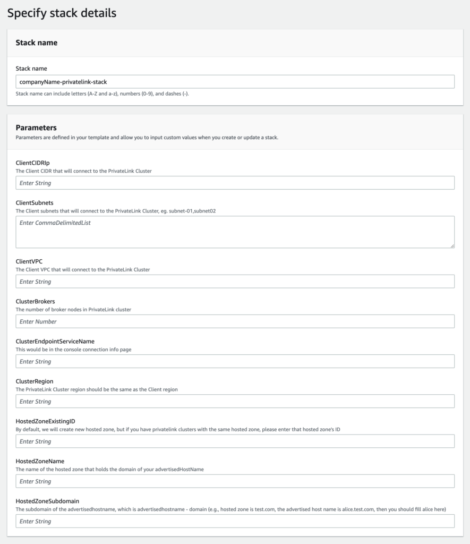The width and height of the screenshot is (470, 544).
Task: Click the HostedZoneExistingID input field
Action: point(235,441)
